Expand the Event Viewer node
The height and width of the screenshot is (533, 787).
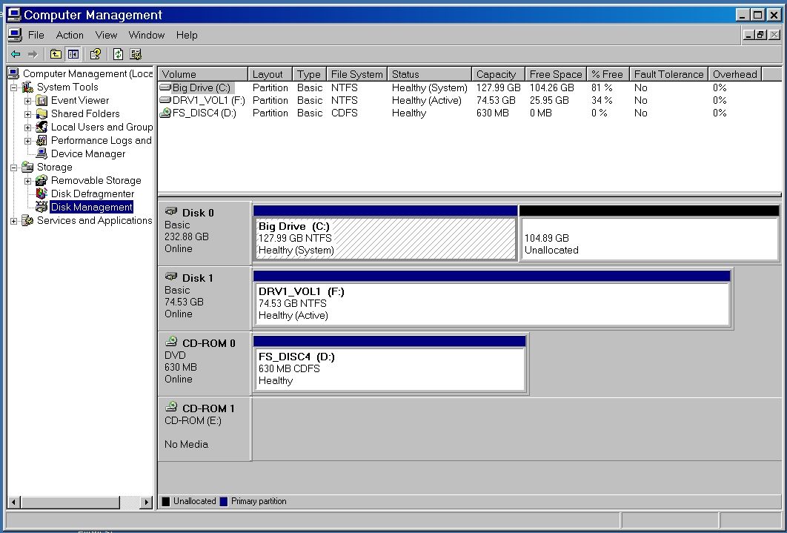pos(28,101)
